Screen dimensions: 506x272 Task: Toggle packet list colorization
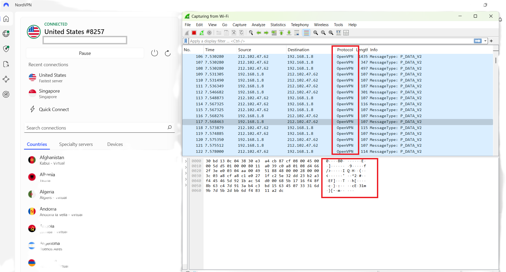306,33
